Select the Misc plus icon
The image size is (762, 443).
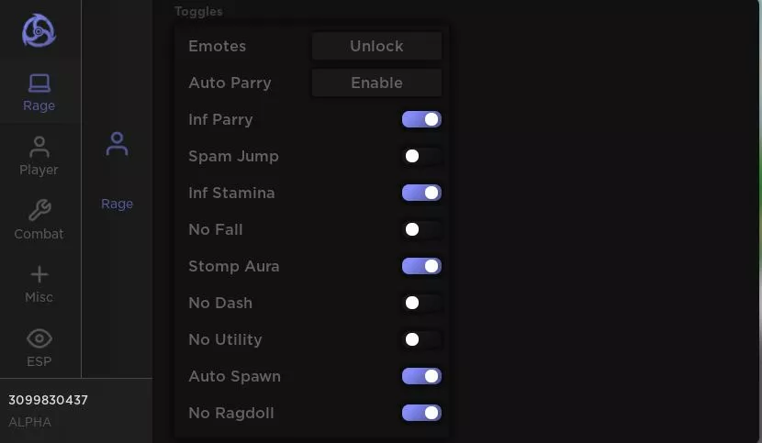[39, 274]
